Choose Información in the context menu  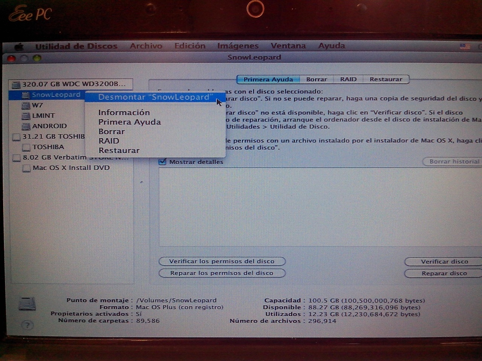click(124, 113)
